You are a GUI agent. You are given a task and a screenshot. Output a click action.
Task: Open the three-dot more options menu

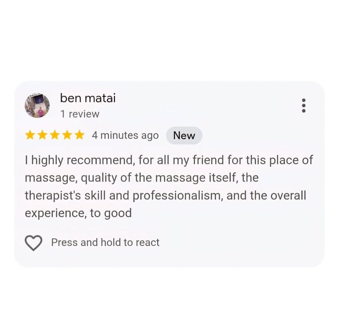tap(304, 105)
